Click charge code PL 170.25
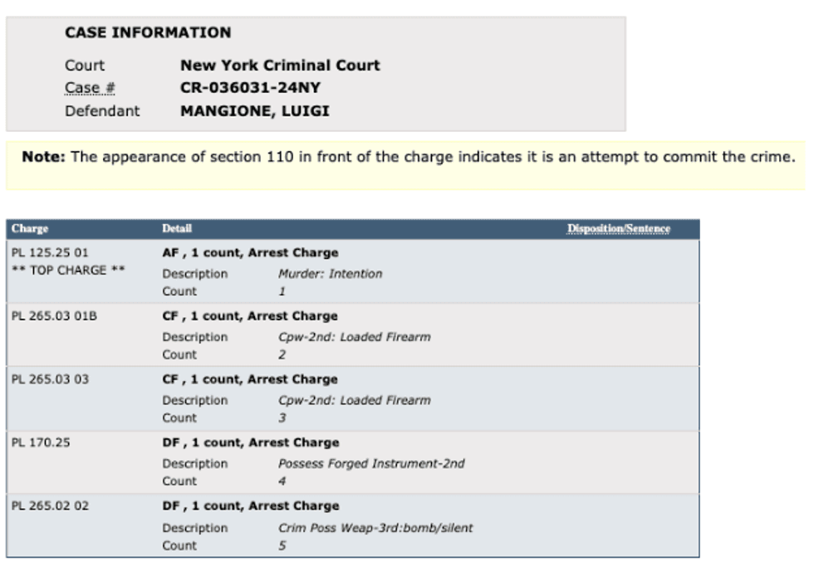 pyautogui.click(x=41, y=443)
